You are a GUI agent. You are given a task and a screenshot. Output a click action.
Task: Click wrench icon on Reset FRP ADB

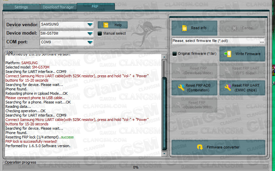pyautogui.click(x=181, y=87)
